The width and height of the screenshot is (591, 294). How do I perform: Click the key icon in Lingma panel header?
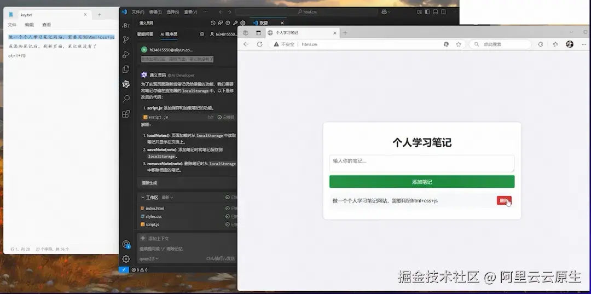[235, 23]
